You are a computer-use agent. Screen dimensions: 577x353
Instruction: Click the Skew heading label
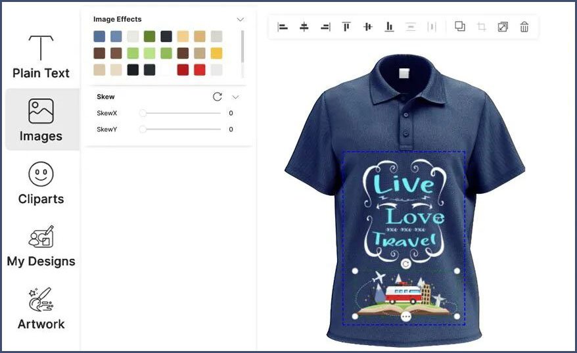(106, 97)
